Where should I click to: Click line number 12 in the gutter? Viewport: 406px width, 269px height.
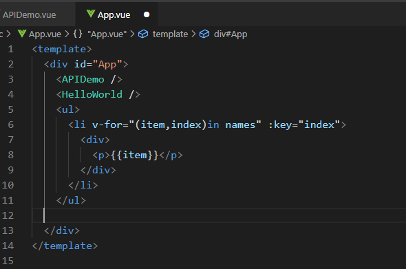(x=8, y=215)
